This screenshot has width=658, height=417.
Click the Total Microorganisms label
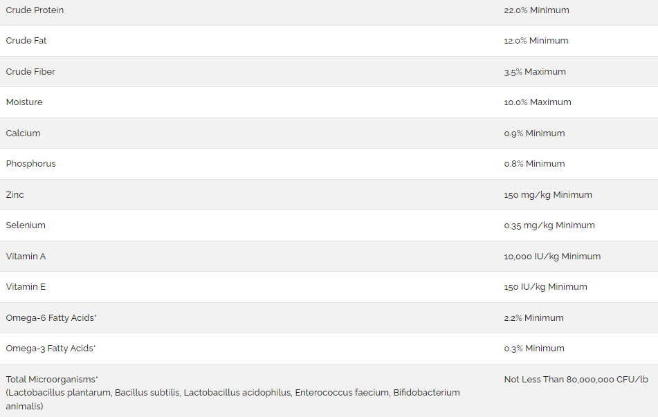pyautogui.click(x=52, y=380)
